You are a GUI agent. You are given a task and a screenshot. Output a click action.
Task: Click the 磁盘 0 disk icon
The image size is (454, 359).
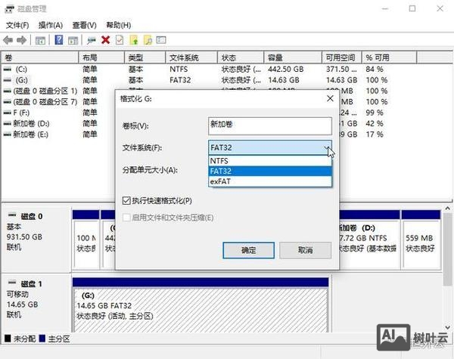click(12, 215)
